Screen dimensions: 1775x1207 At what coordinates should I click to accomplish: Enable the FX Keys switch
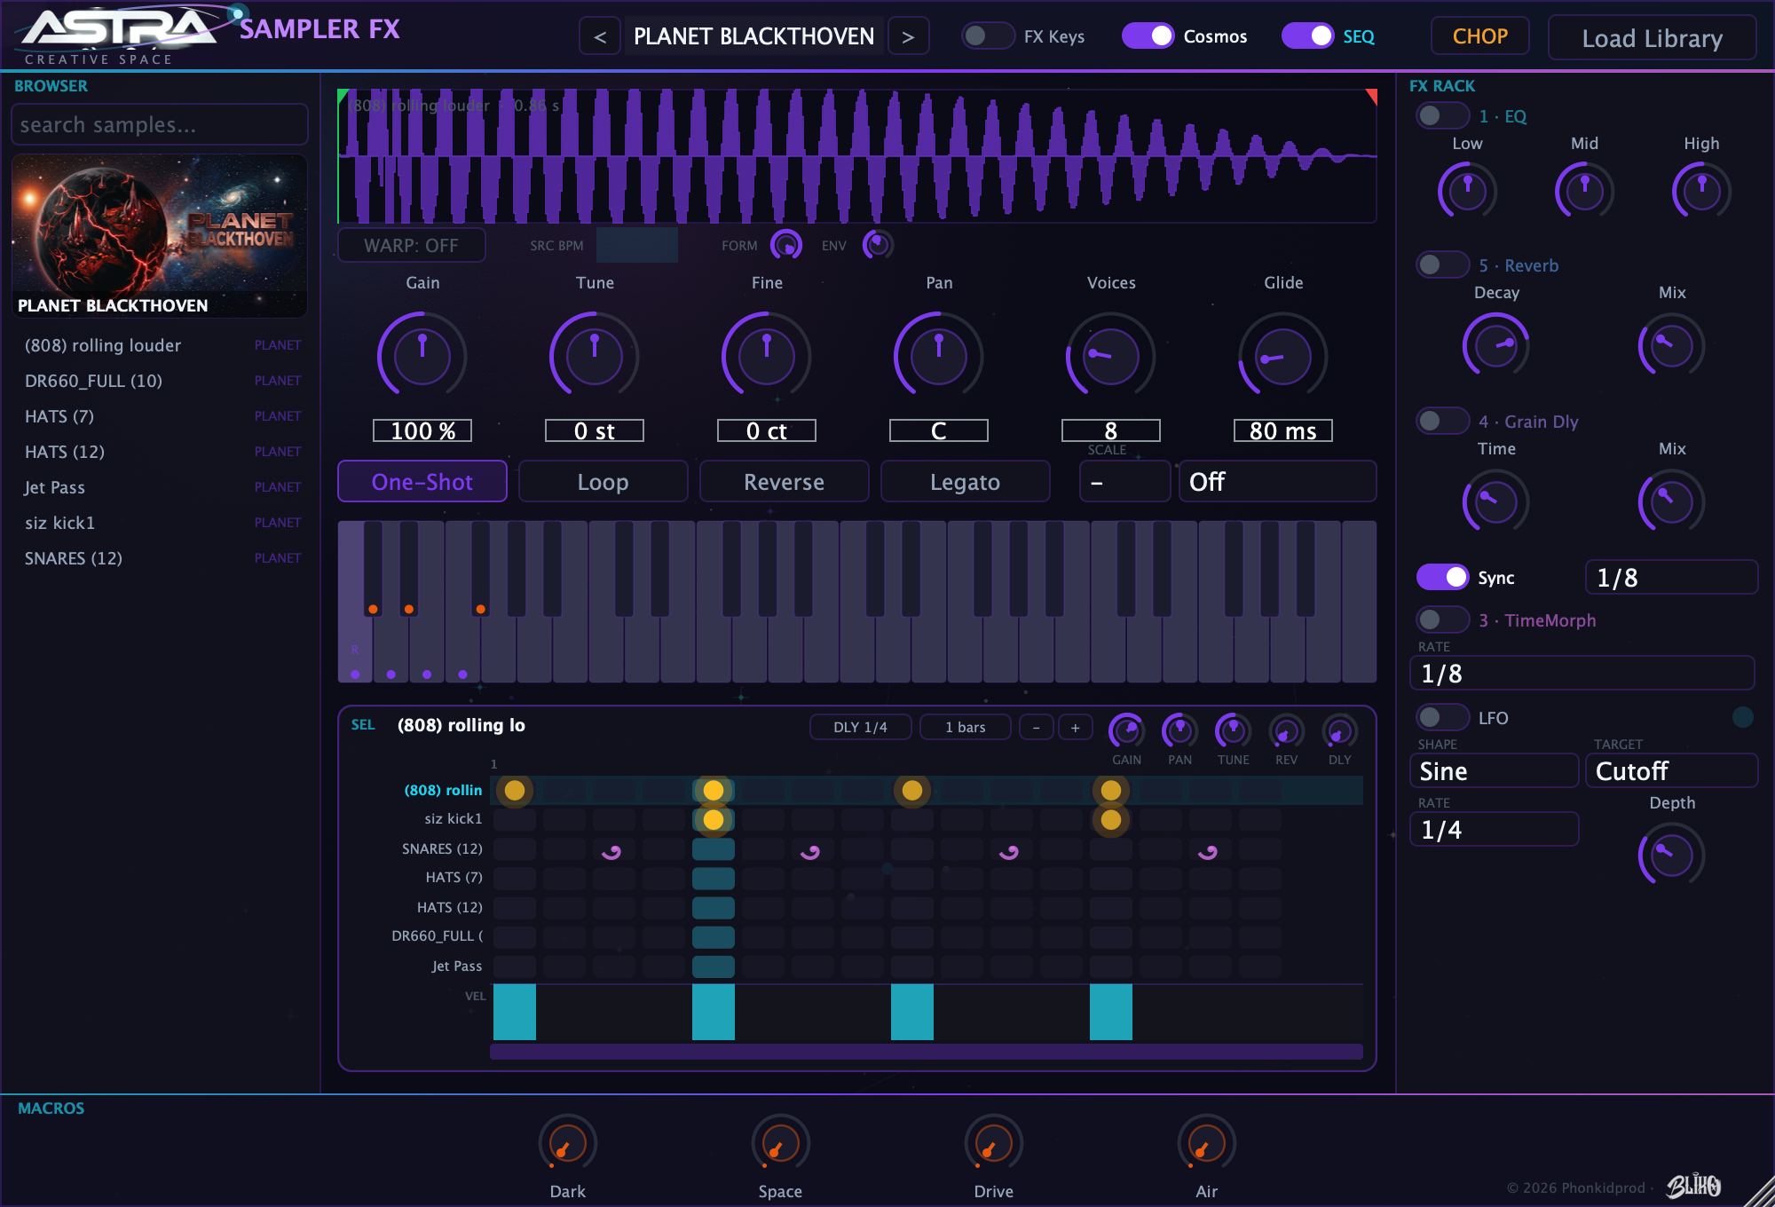(x=988, y=35)
